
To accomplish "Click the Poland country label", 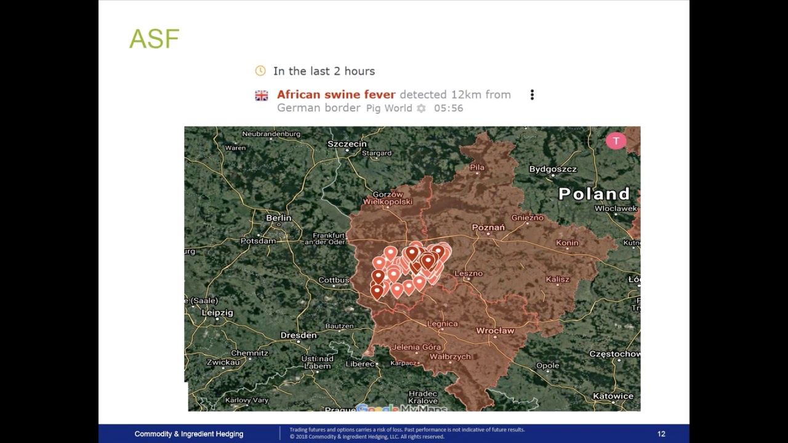I will pyautogui.click(x=594, y=194).
